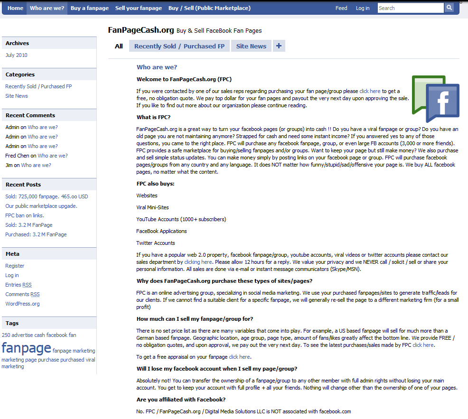
Task: Click Register under Meta
Action: tap(15, 266)
